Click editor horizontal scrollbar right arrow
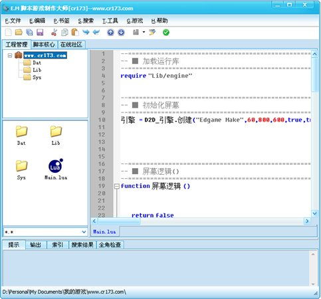This screenshot has height=299, width=321. click(307, 221)
